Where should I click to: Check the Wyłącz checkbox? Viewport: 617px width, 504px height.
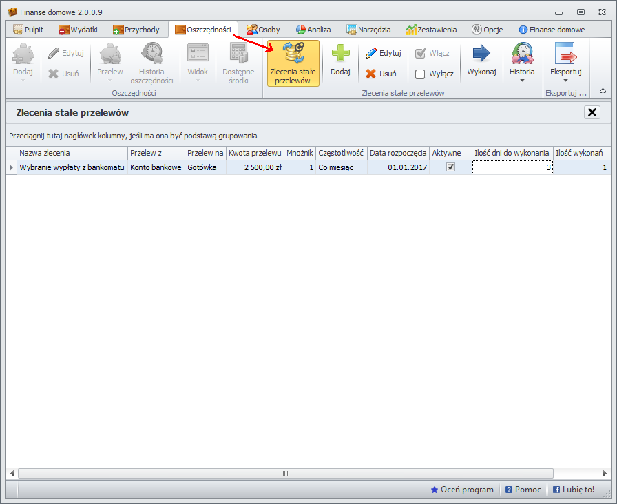pos(420,74)
